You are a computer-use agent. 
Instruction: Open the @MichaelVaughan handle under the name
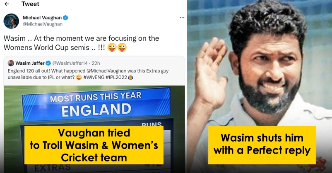tap(43, 24)
